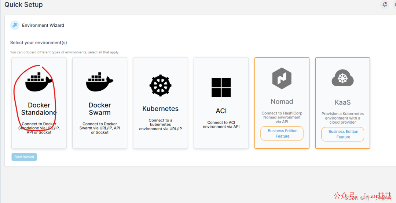Click 'Select your environment(s)' label
Screen dimensions: 396x203
38,42
